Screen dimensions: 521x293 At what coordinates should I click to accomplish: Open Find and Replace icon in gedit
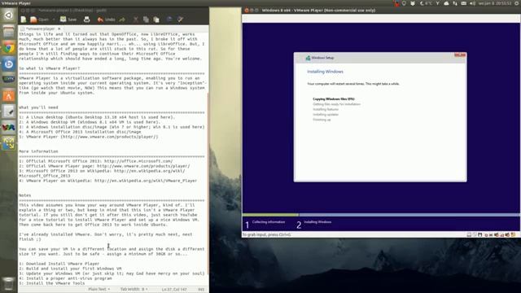(x=180, y=20)
